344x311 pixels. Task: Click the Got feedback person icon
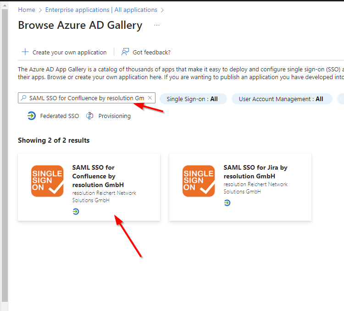coord(125,52)
